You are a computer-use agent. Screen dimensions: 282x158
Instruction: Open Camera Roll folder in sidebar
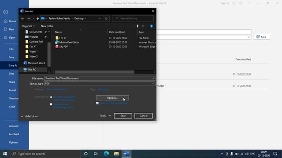pyautogui.click(x=36, y=42)
